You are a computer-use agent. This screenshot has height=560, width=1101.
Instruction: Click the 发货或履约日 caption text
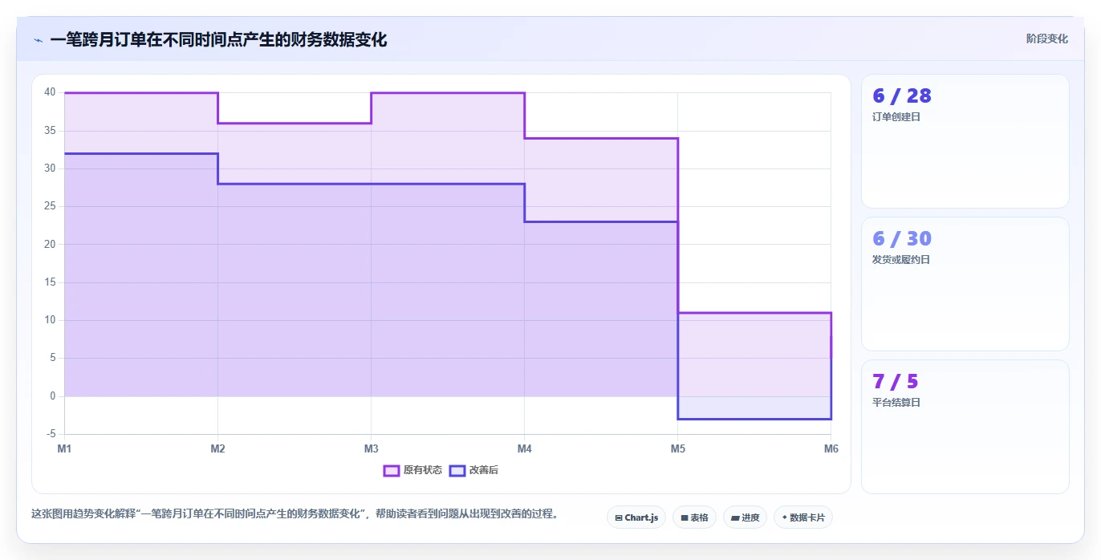pos(901,260)
